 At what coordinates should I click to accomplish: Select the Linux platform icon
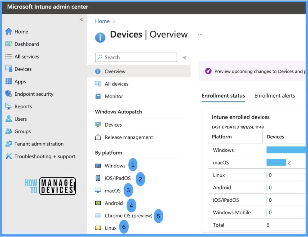(98, 228)
